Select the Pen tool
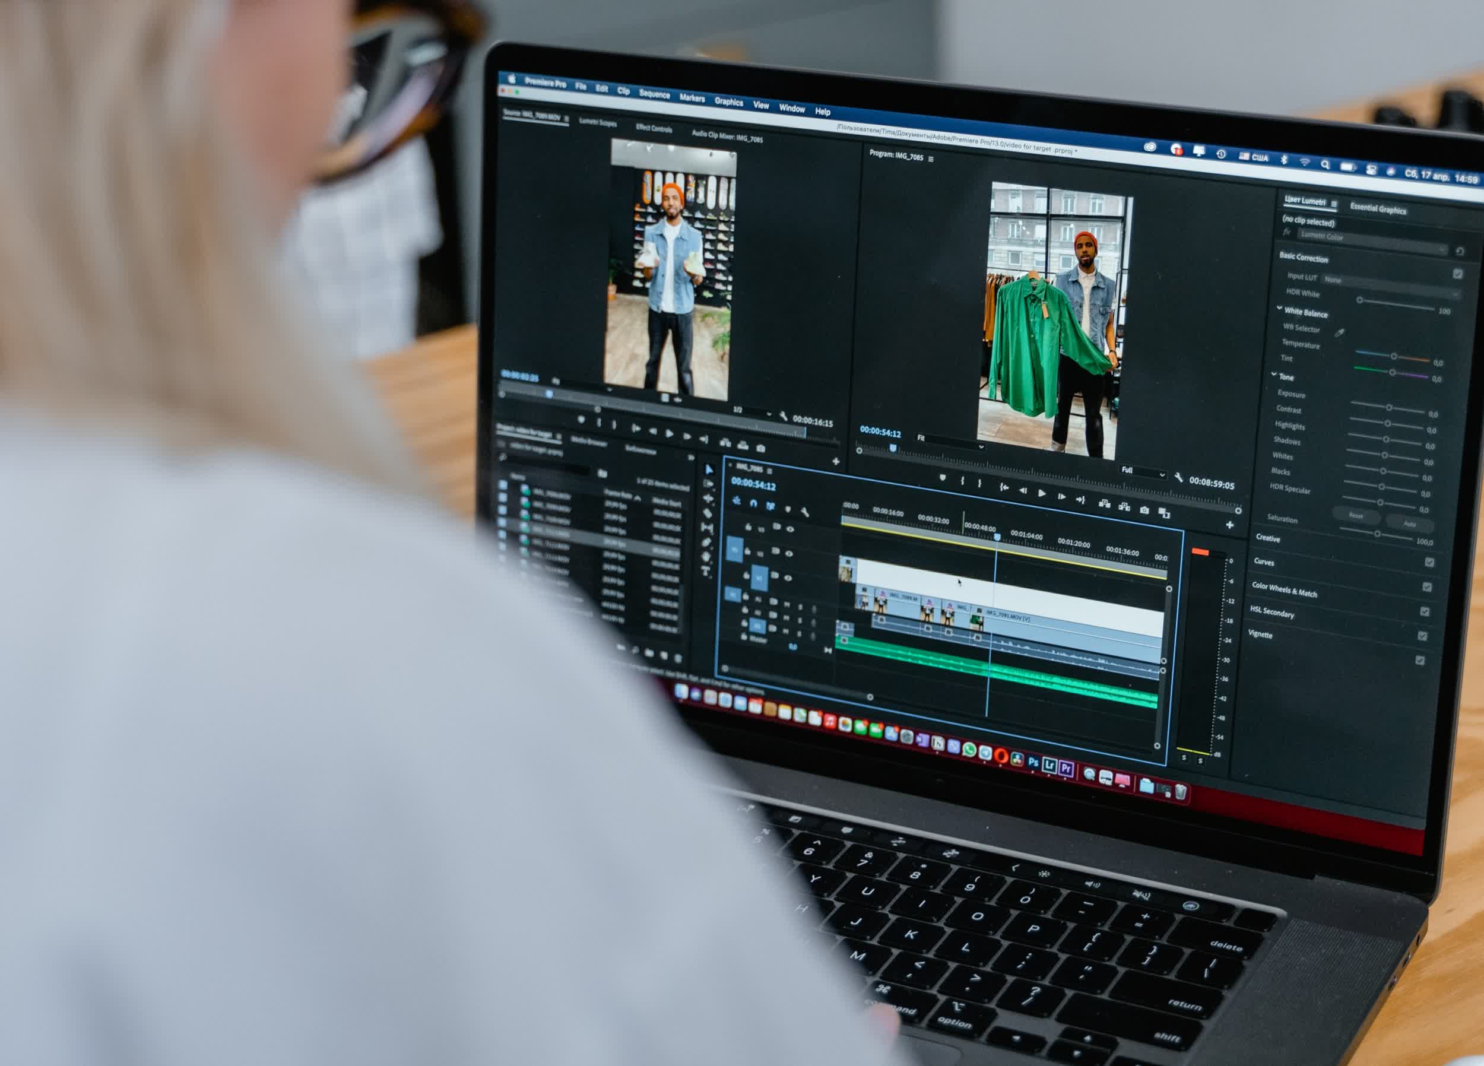The height and width of the screenshot is (1066, 1484). (706, 542)
